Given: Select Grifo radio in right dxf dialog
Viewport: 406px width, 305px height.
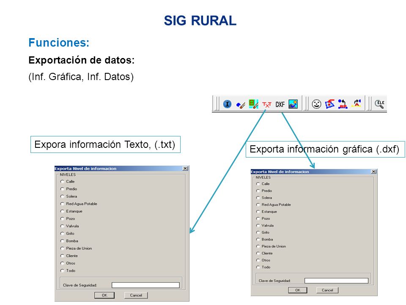Looking at the screenshot, I should click(x=258, y=233).
